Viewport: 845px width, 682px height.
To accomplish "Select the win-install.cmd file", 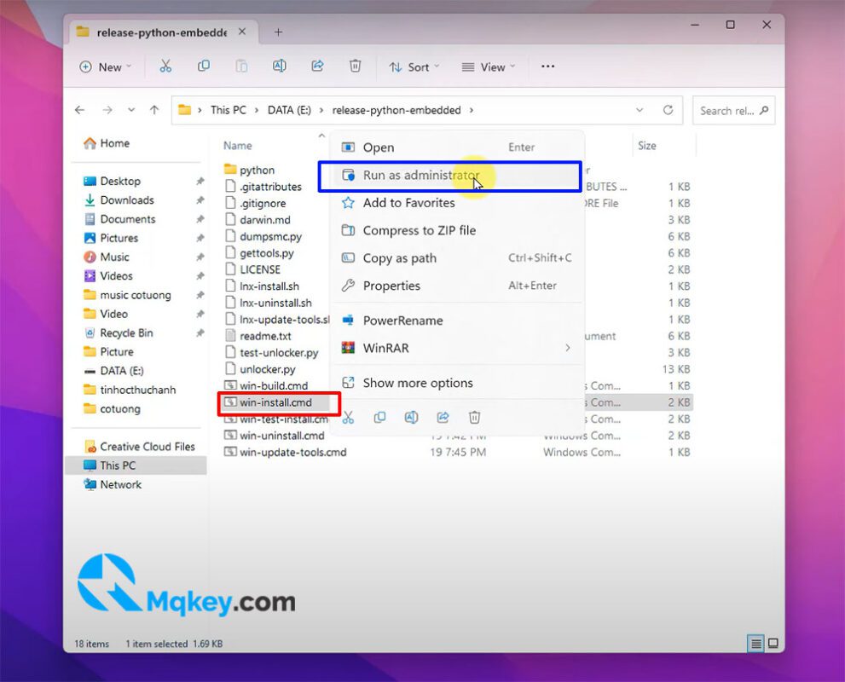I will 268,402.
